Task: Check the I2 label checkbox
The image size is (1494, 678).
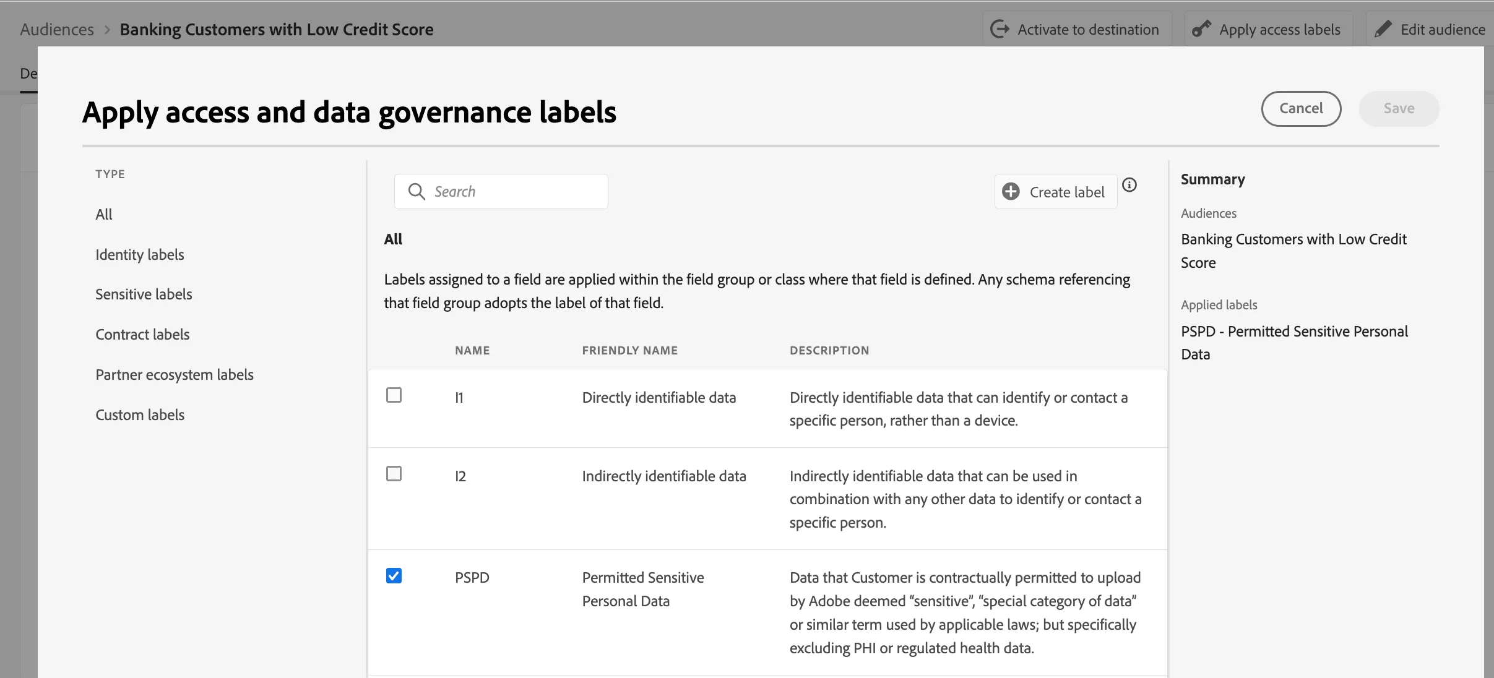Action: point(394,474)
